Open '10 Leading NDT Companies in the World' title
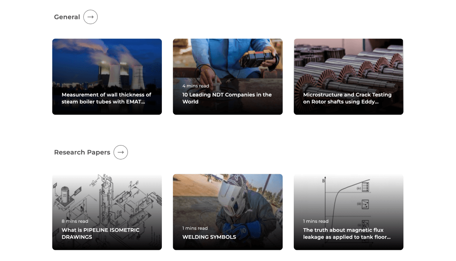Viewport: 456px width, 261px height. (227, 98)
